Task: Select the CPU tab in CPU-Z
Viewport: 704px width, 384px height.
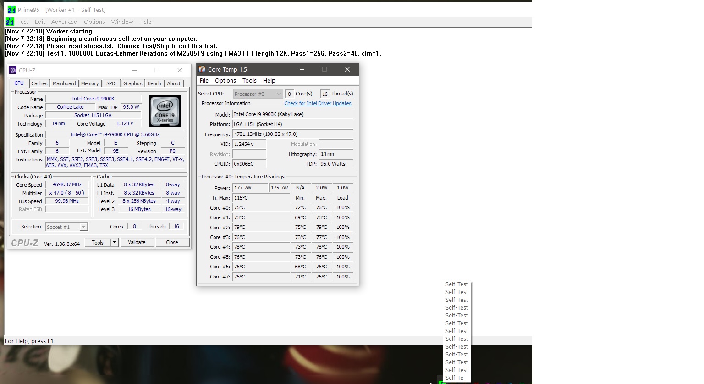Action: pyautogui.click(x=19, y=83)
